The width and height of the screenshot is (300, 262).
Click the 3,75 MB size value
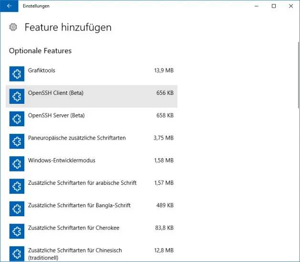(x=164, y=138)
